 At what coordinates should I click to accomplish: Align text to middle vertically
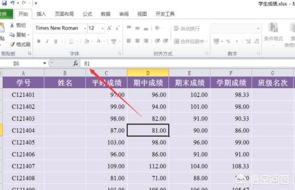point(137,28)
